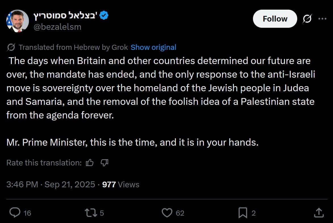Click the 'Translated from Hebrew by Grok' label

click(73, 47)
